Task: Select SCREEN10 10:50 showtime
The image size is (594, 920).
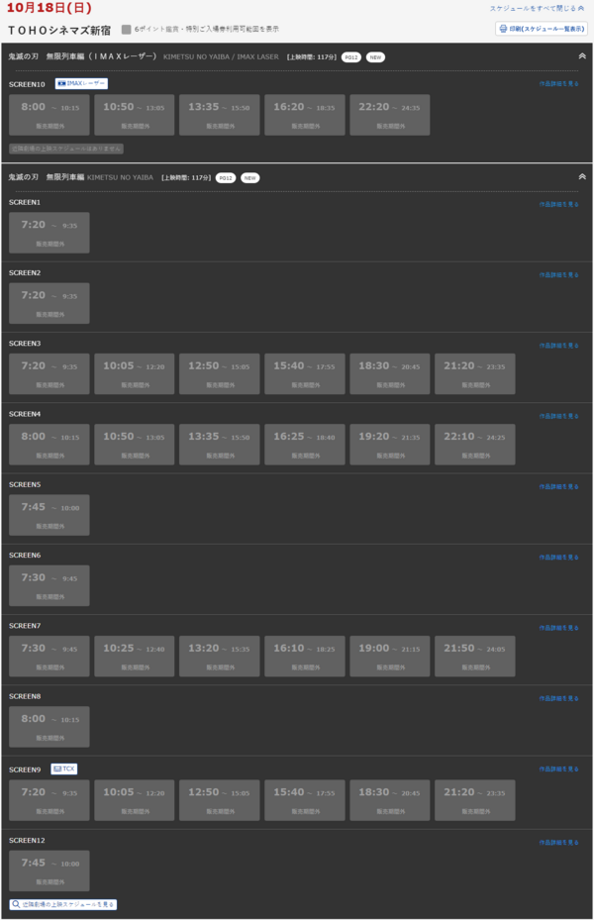Action: (135, 115)
